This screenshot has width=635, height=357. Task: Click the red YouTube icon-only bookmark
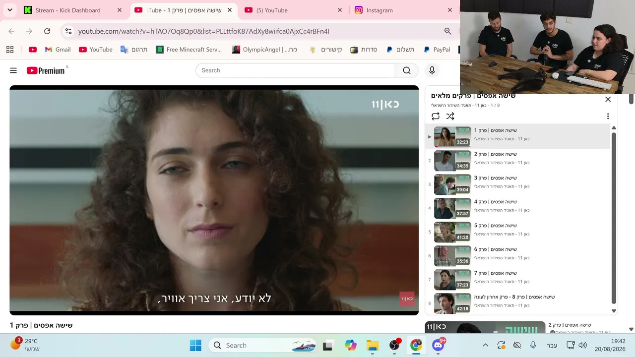click(33, 50)
